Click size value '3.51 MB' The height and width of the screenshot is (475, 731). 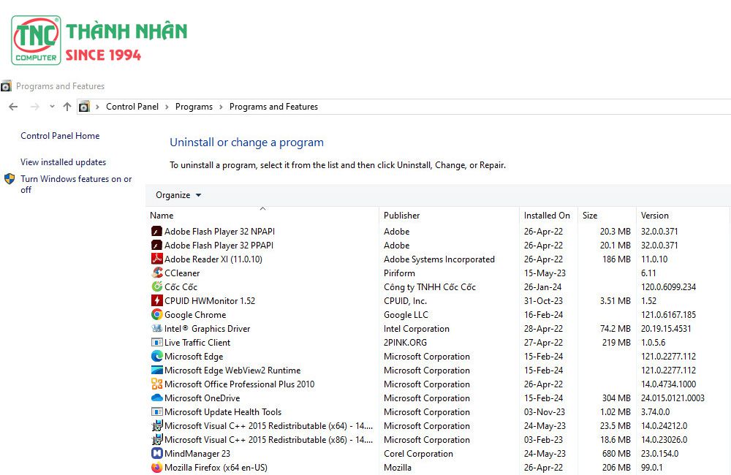tap(616, 301)
